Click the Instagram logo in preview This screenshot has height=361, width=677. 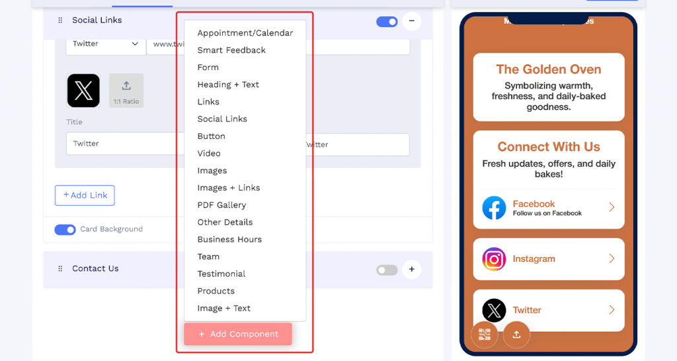tap(494, 259)
